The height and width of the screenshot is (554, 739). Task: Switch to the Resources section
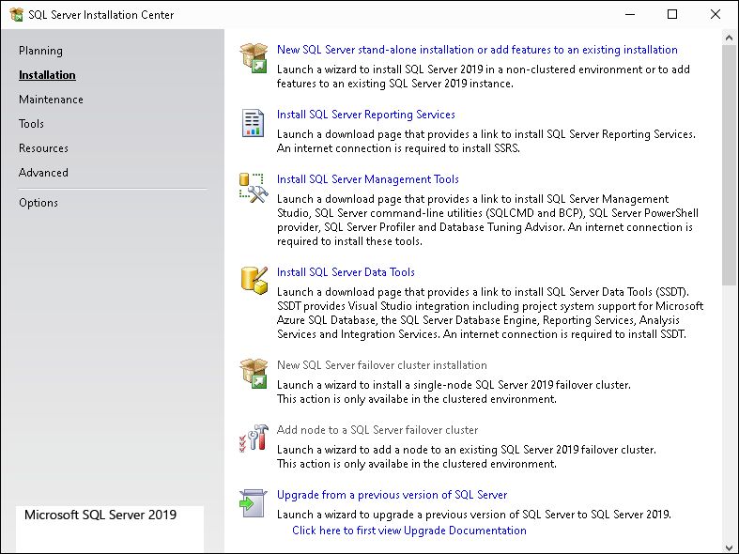point(43,148)
